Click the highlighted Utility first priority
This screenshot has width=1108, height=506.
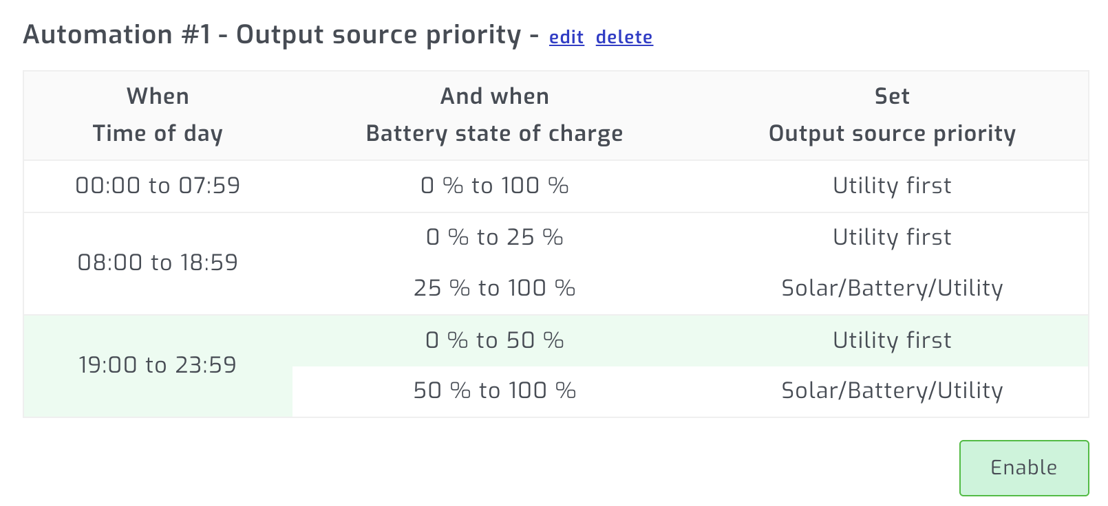pos(891,340)
